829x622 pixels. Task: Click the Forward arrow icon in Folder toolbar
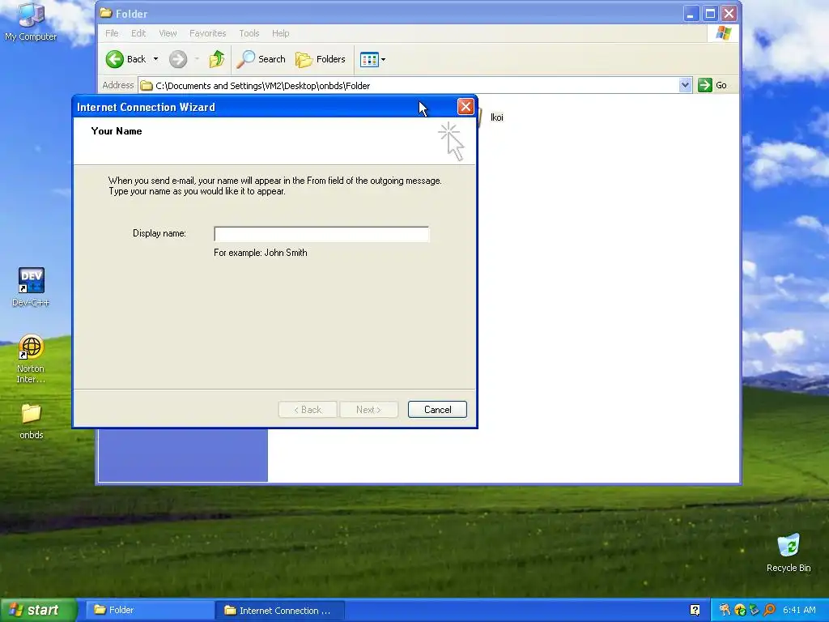(178, 59)
